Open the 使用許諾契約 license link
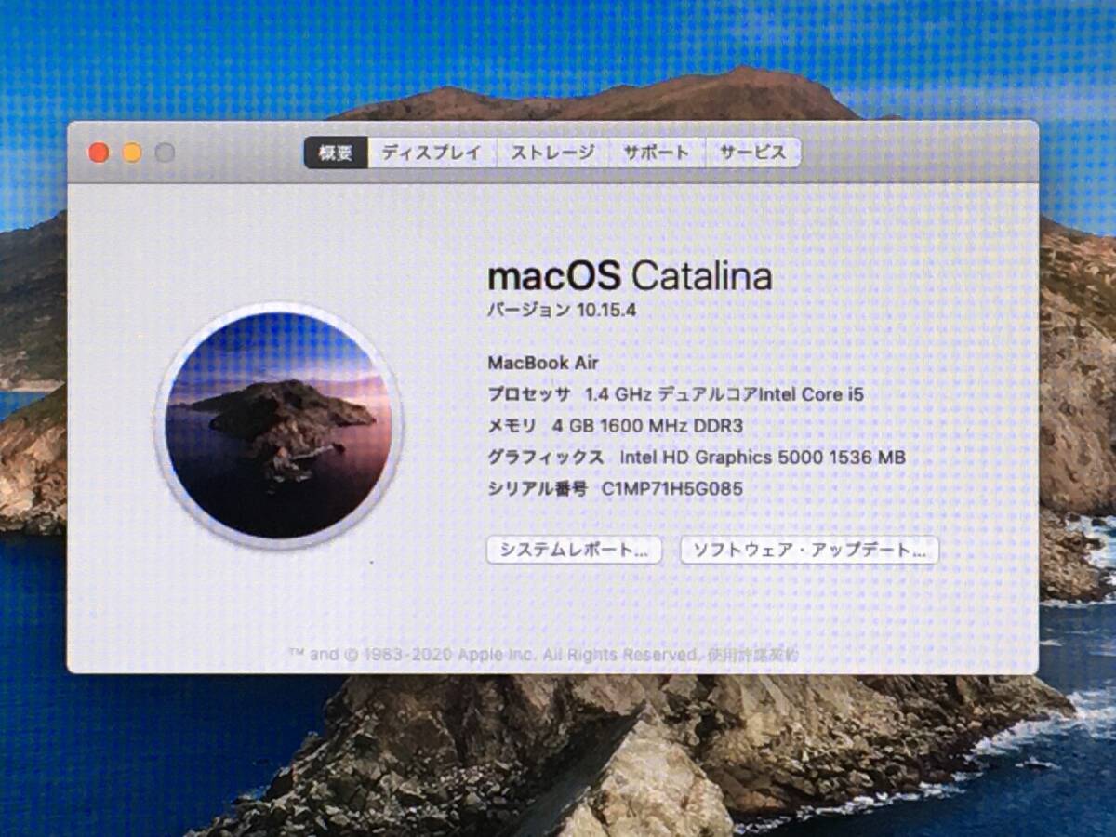The height and width of the screenshot is (837, 1116). coord(751,655)
